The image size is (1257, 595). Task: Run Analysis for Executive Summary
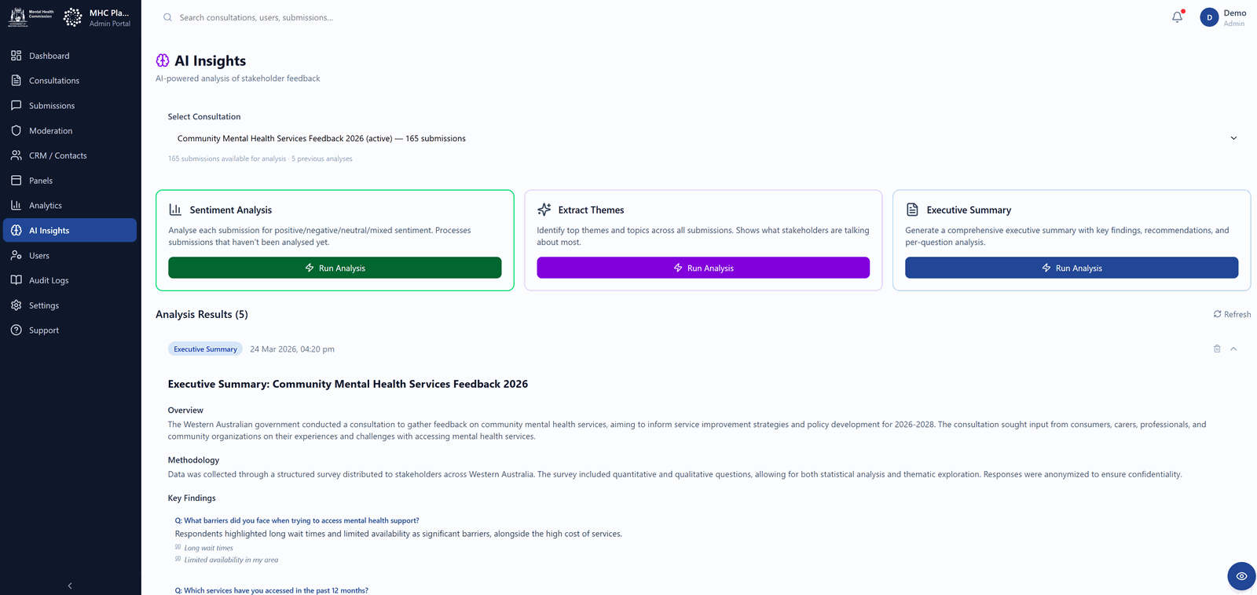(1072, 268)
